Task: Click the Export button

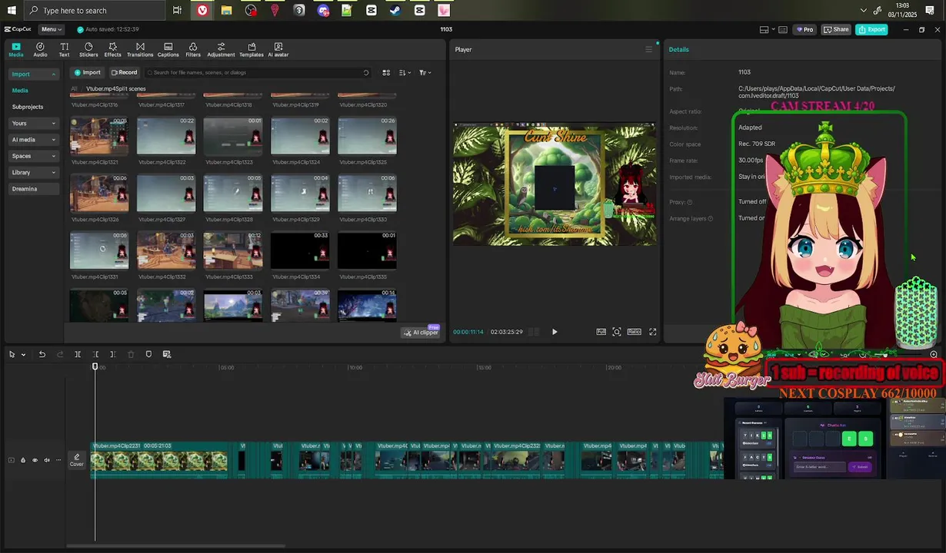Action: 871,29
